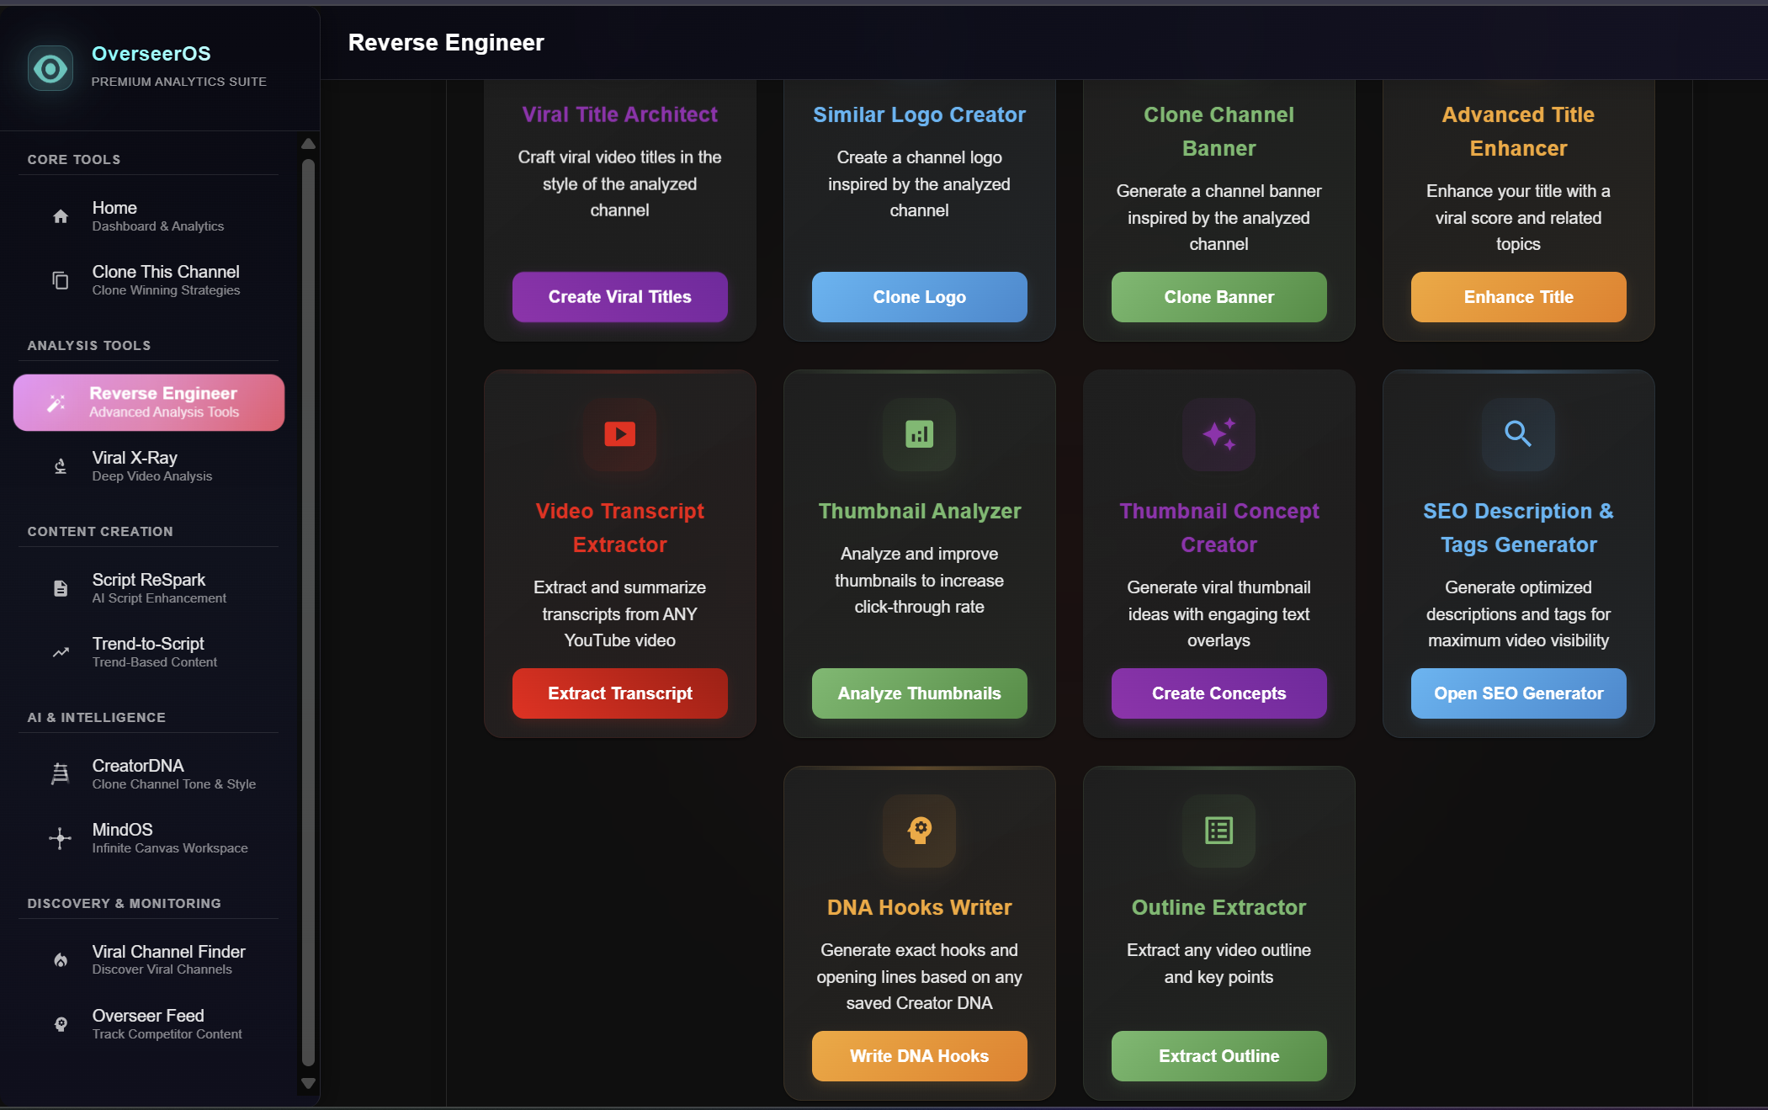The height and width of the screenshot is (1110, 1768).
Task: Click the SEO Generator magnifier icon
Action: click(x=1517, y=434)
